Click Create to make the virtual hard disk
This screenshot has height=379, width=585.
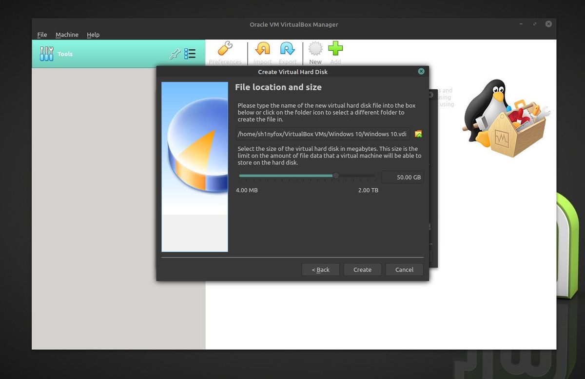pos(362,269)
